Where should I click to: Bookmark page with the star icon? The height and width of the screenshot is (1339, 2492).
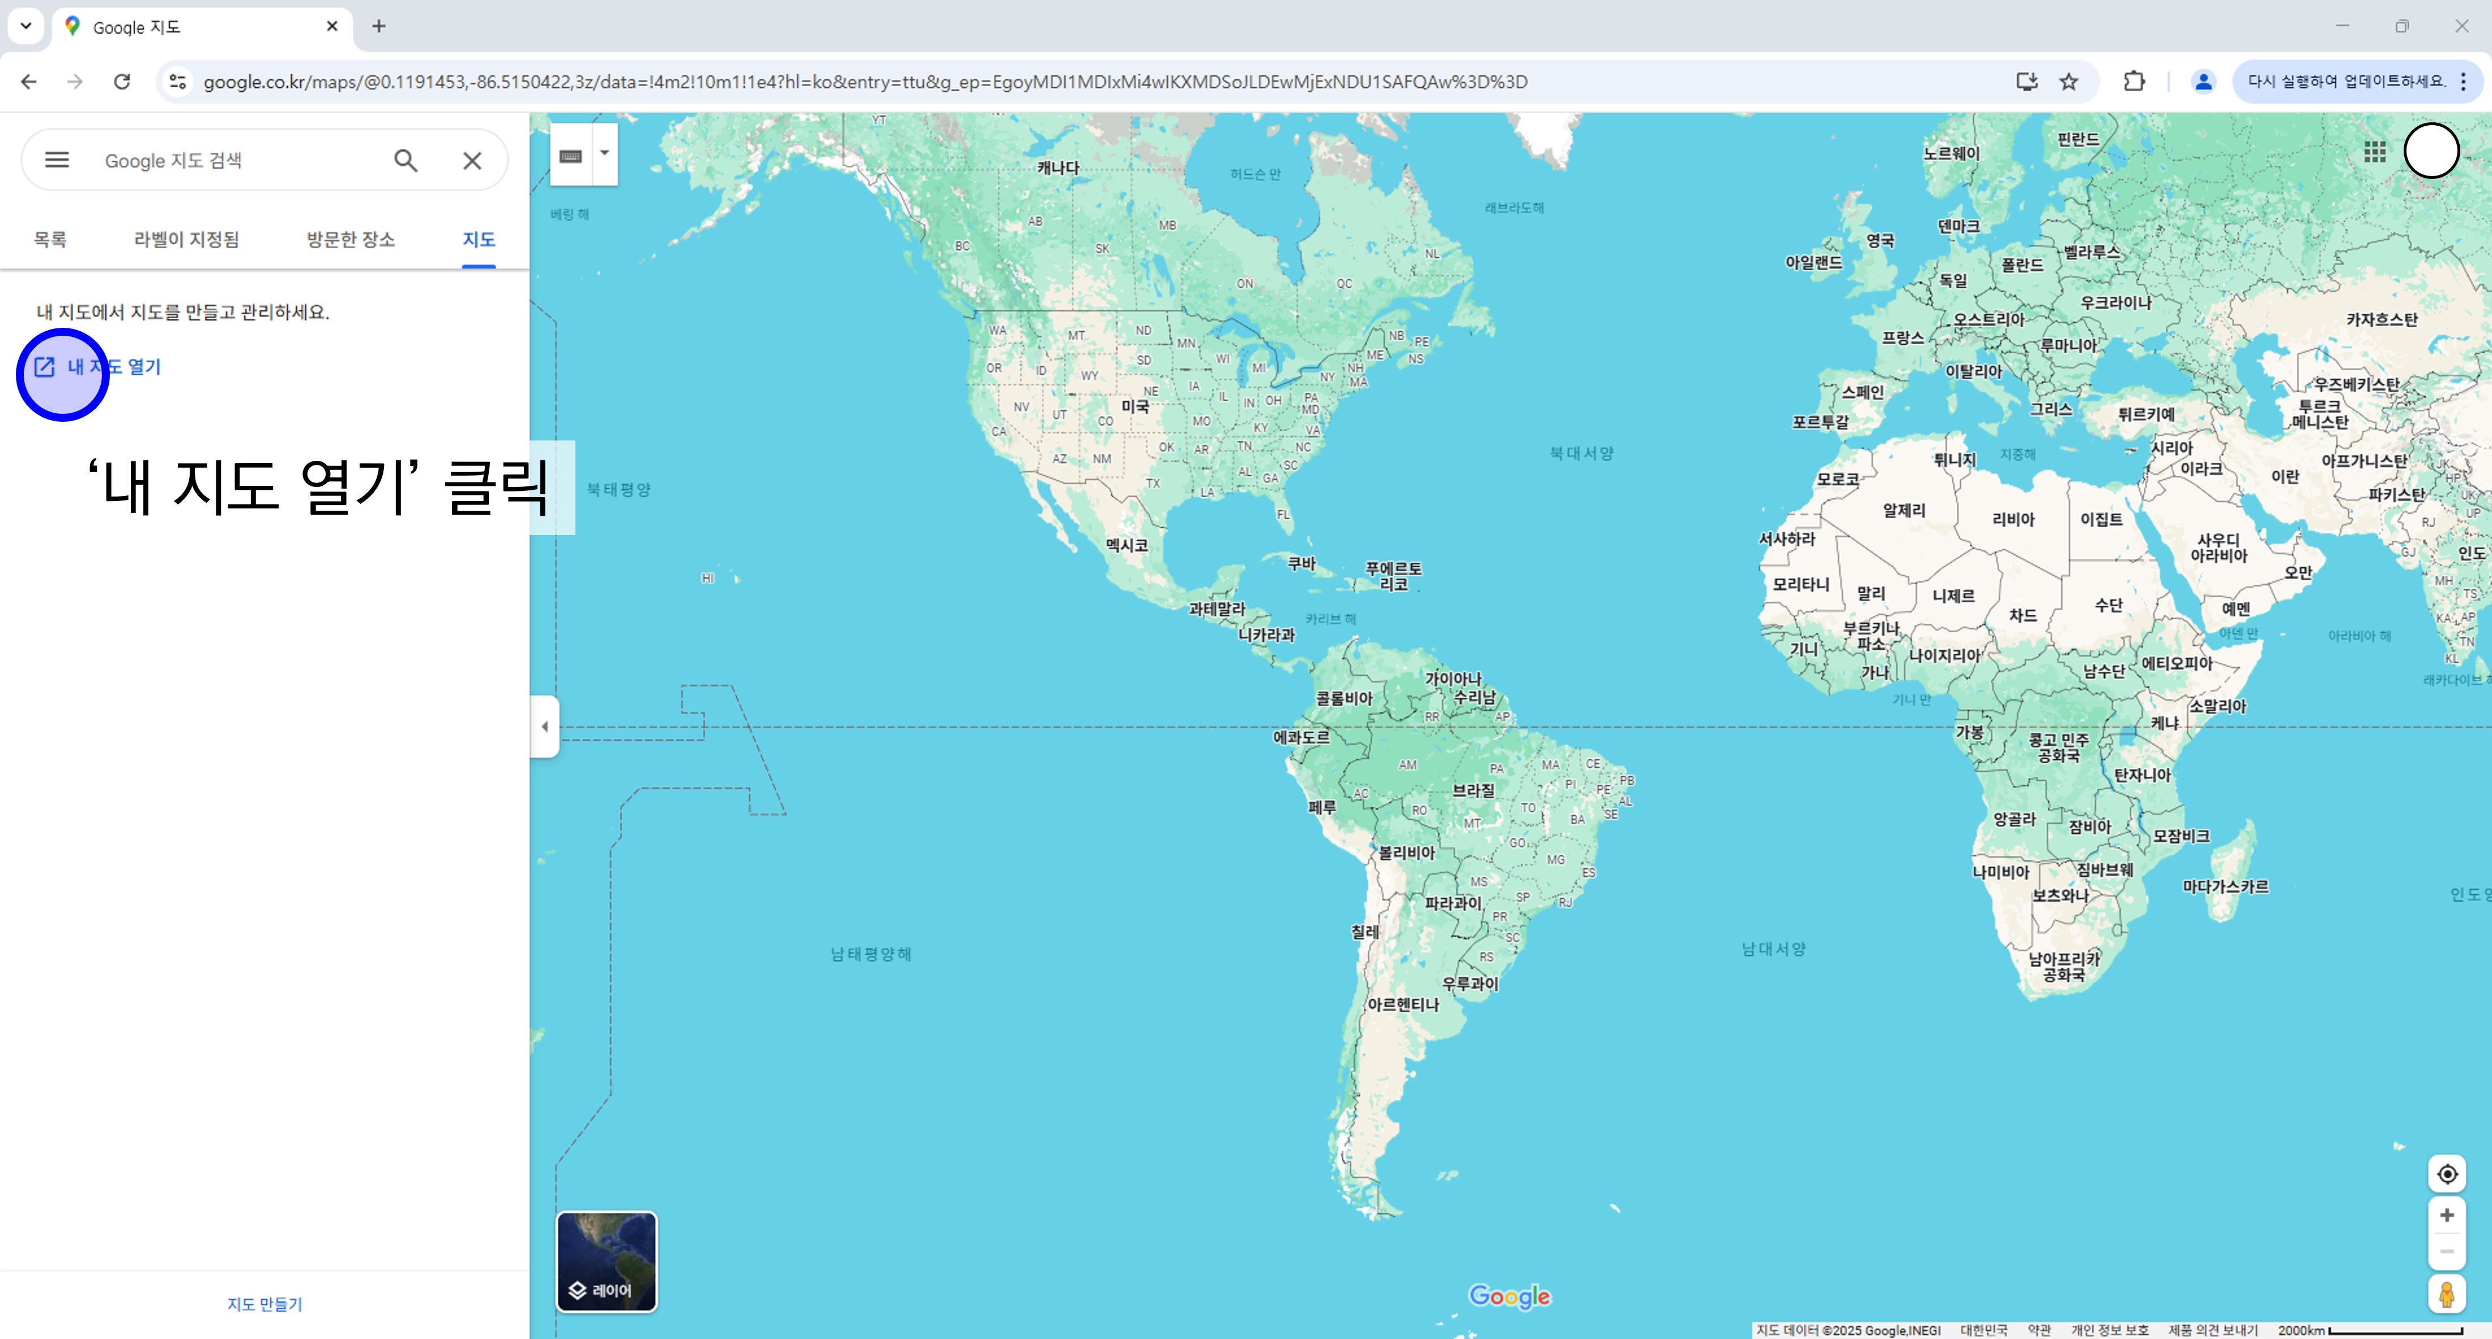tap(2069, 81)
